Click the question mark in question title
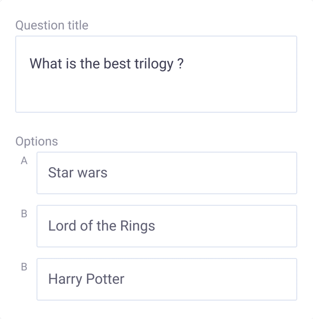313x319 pixels. point(181,64)
